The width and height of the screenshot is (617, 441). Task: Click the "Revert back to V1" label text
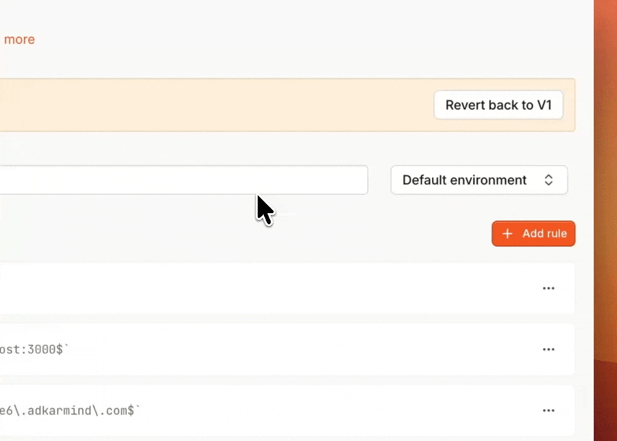pyautogui.click(x=498, y=105)
